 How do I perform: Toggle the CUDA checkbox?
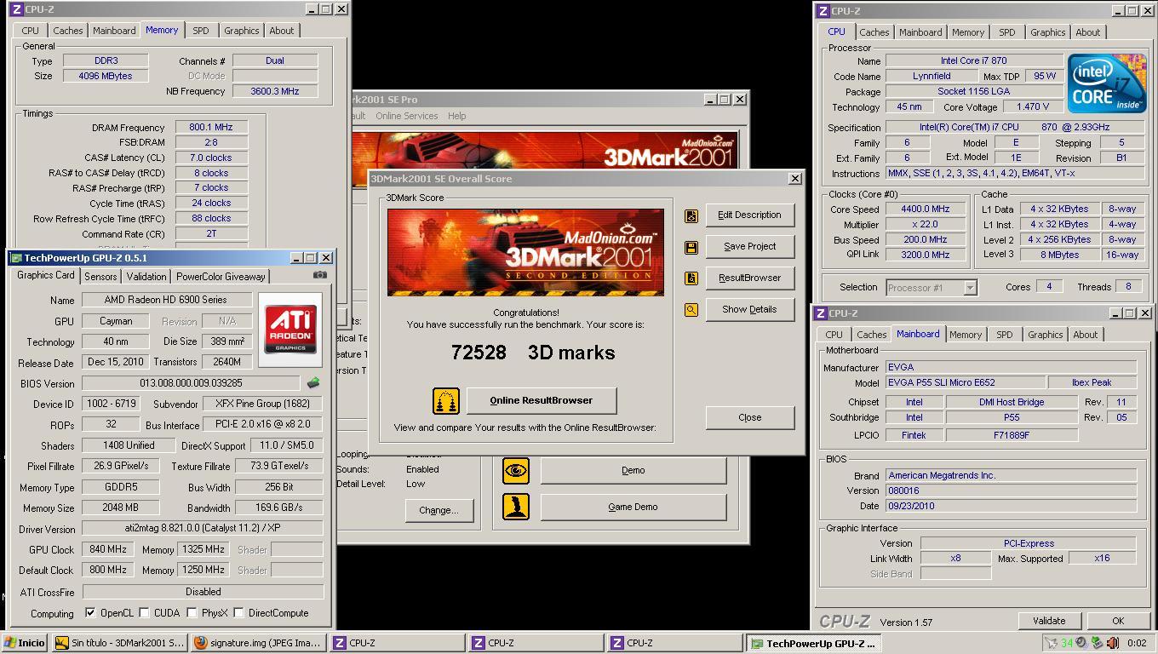145,612
